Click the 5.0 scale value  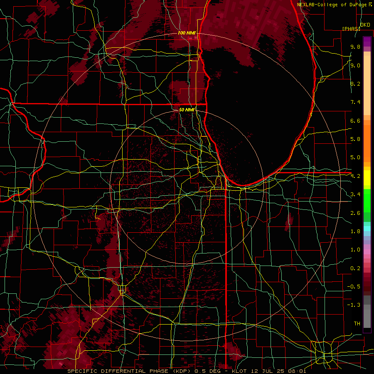(x=355, y=157)
